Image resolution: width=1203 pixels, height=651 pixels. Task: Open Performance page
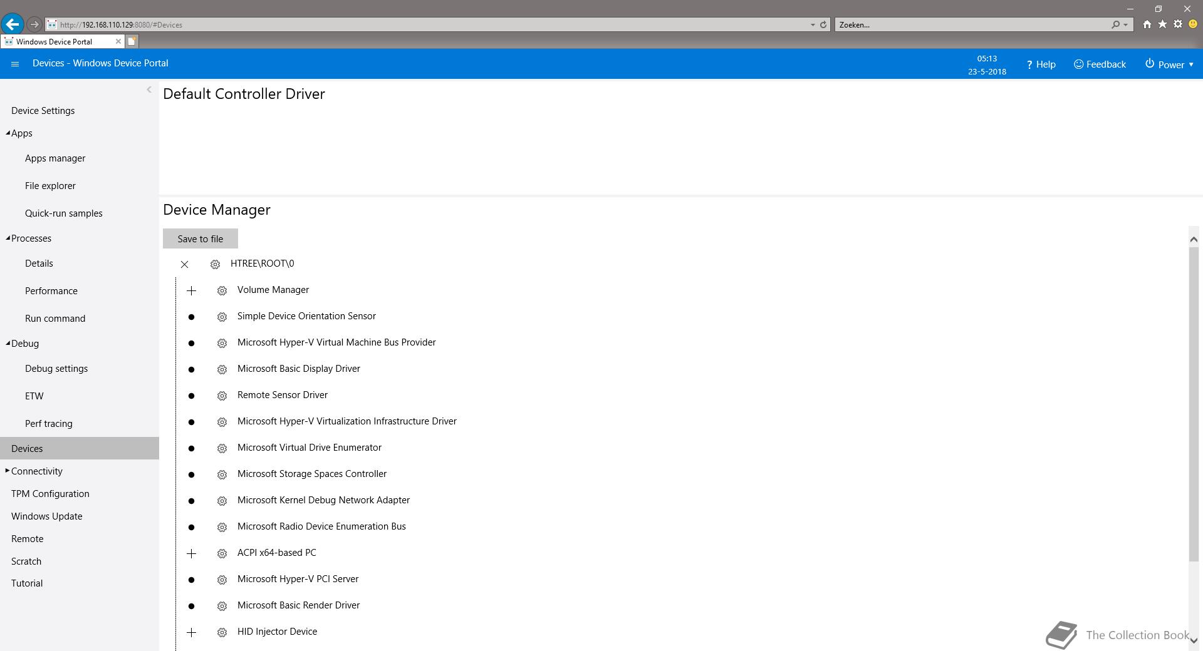(x=51, y=291)
